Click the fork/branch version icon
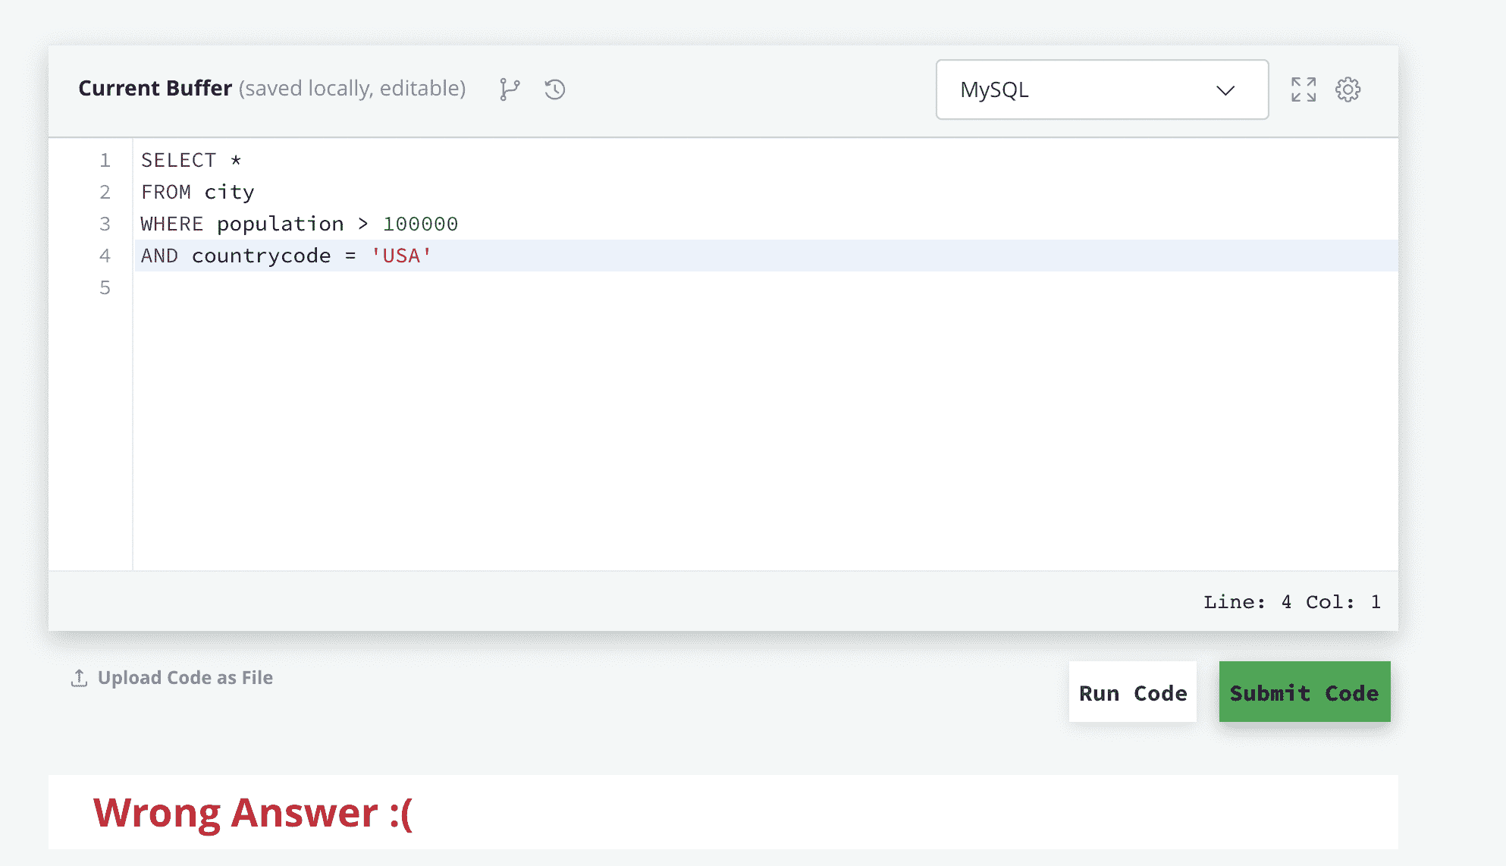 point(510,89)
